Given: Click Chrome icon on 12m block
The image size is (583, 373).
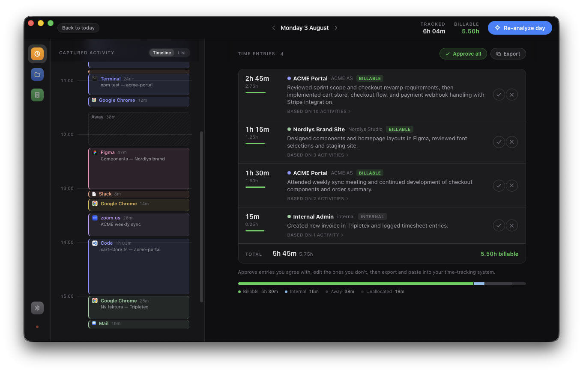Looking at the screenshot, I should click(94, 100).
